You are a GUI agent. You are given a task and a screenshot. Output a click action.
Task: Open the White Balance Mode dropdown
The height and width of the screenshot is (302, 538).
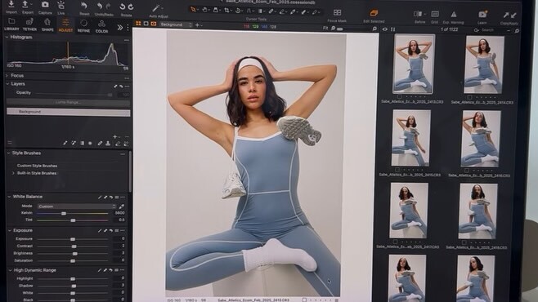(77, 207)
